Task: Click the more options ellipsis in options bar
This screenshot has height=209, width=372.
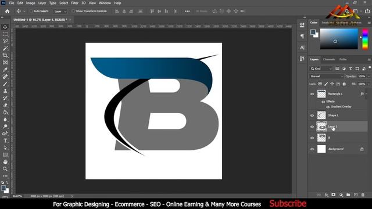Action: (x=187, y=11)
